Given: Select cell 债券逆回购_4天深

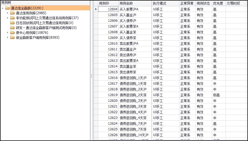Looking at the screenshot, I should [135, 118].
